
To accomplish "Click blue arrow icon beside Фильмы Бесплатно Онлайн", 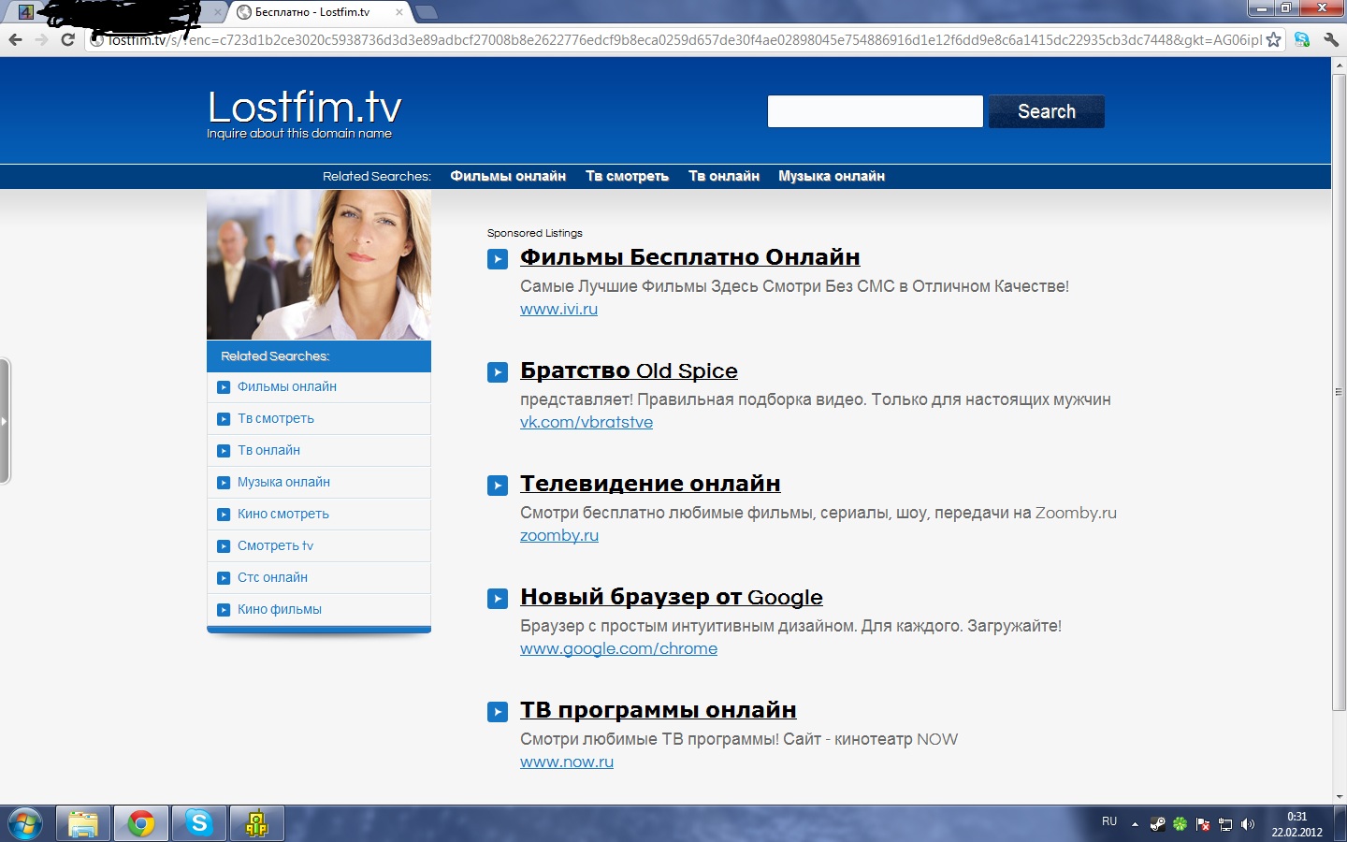I will [x=498, y=259].
